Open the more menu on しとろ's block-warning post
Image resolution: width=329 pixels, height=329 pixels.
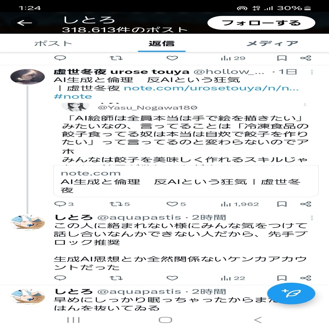pos(312,218)
